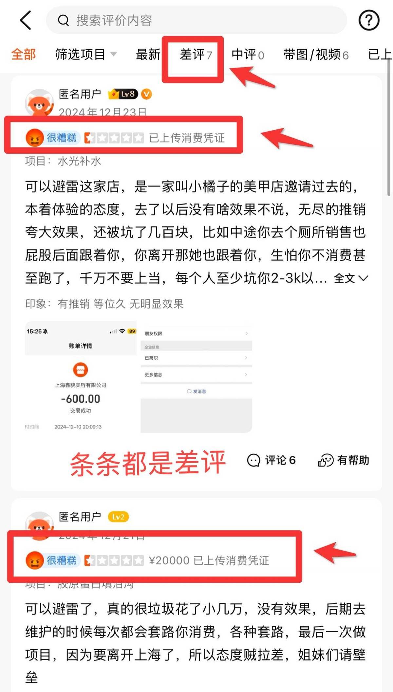Expand full review text via 全文

coord(351,278)
